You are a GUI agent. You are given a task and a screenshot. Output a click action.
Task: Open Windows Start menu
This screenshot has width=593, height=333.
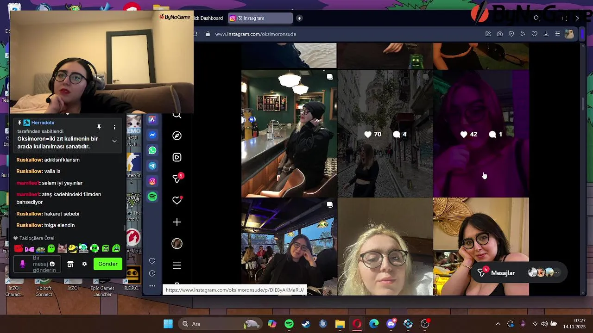pos(168,324)
